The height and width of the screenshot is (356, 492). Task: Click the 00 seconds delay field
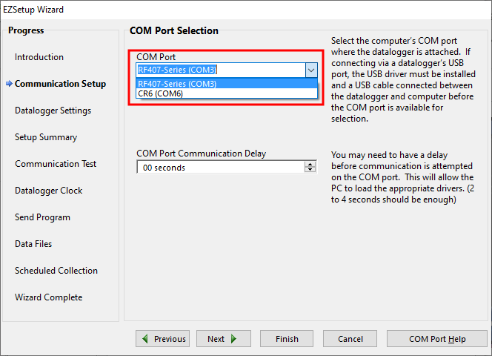click(220, 168)
